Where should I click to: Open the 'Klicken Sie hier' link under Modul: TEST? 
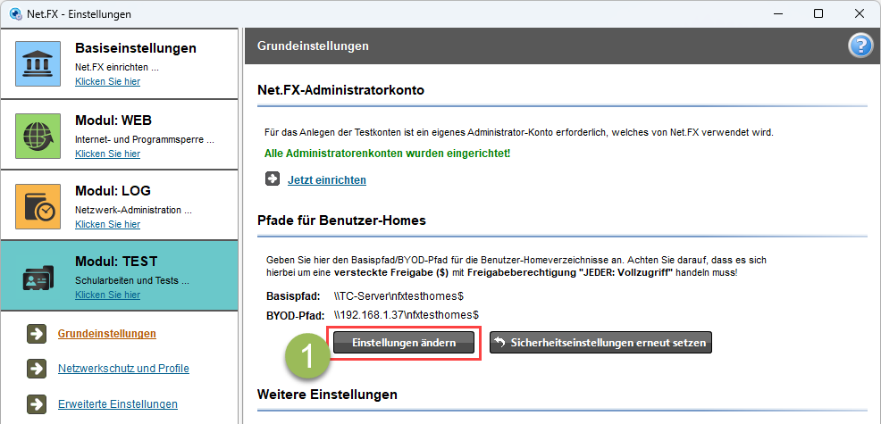tap(108, 295)
